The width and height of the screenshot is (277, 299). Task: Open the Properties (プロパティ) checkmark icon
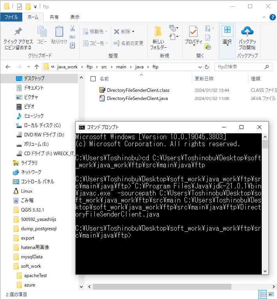[193, 32]
